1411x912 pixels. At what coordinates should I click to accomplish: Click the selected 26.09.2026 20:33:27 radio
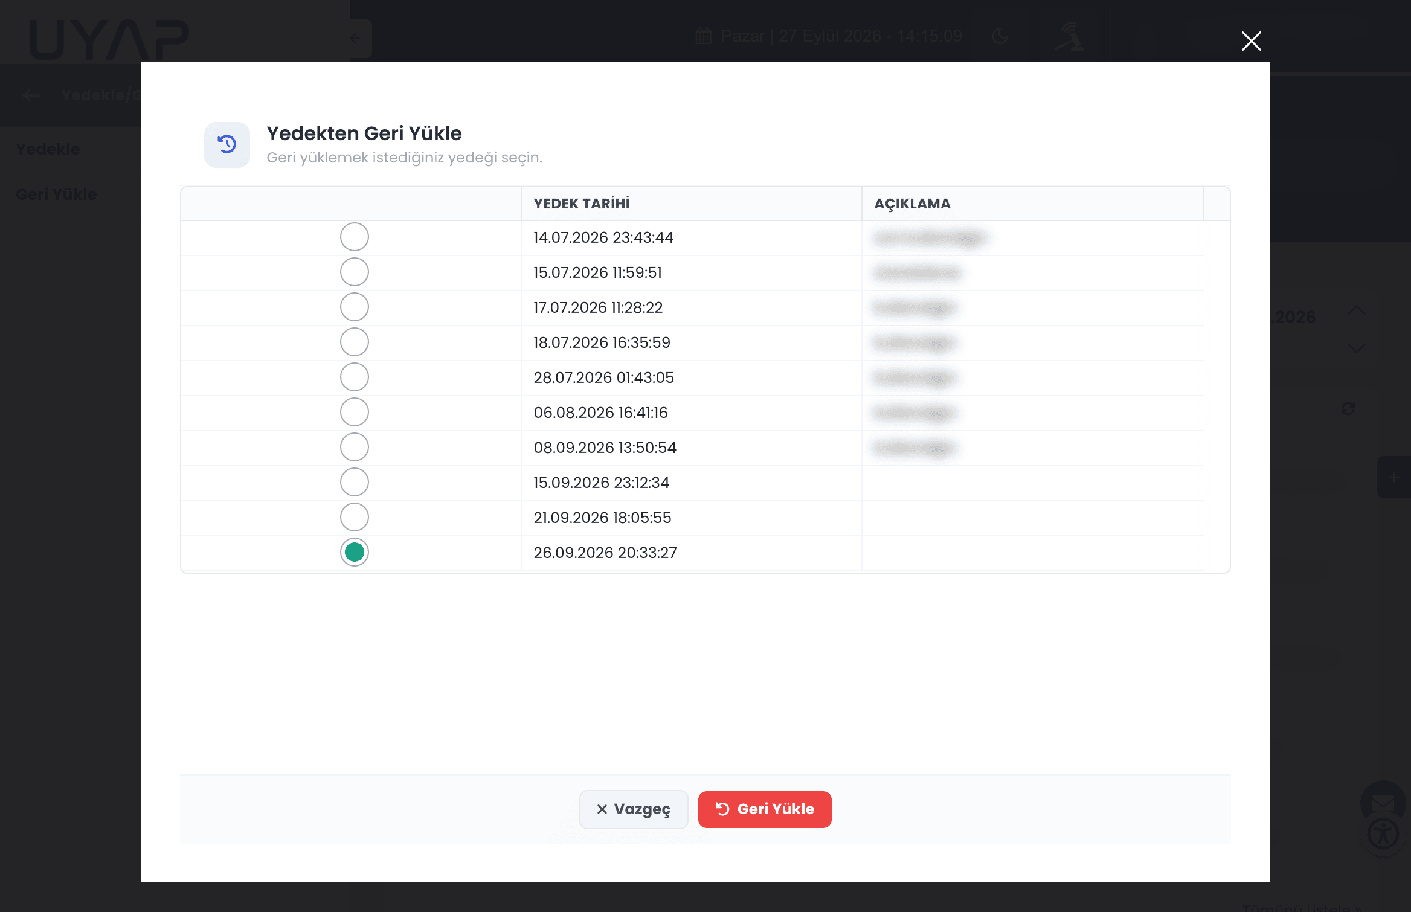(355, 552)
